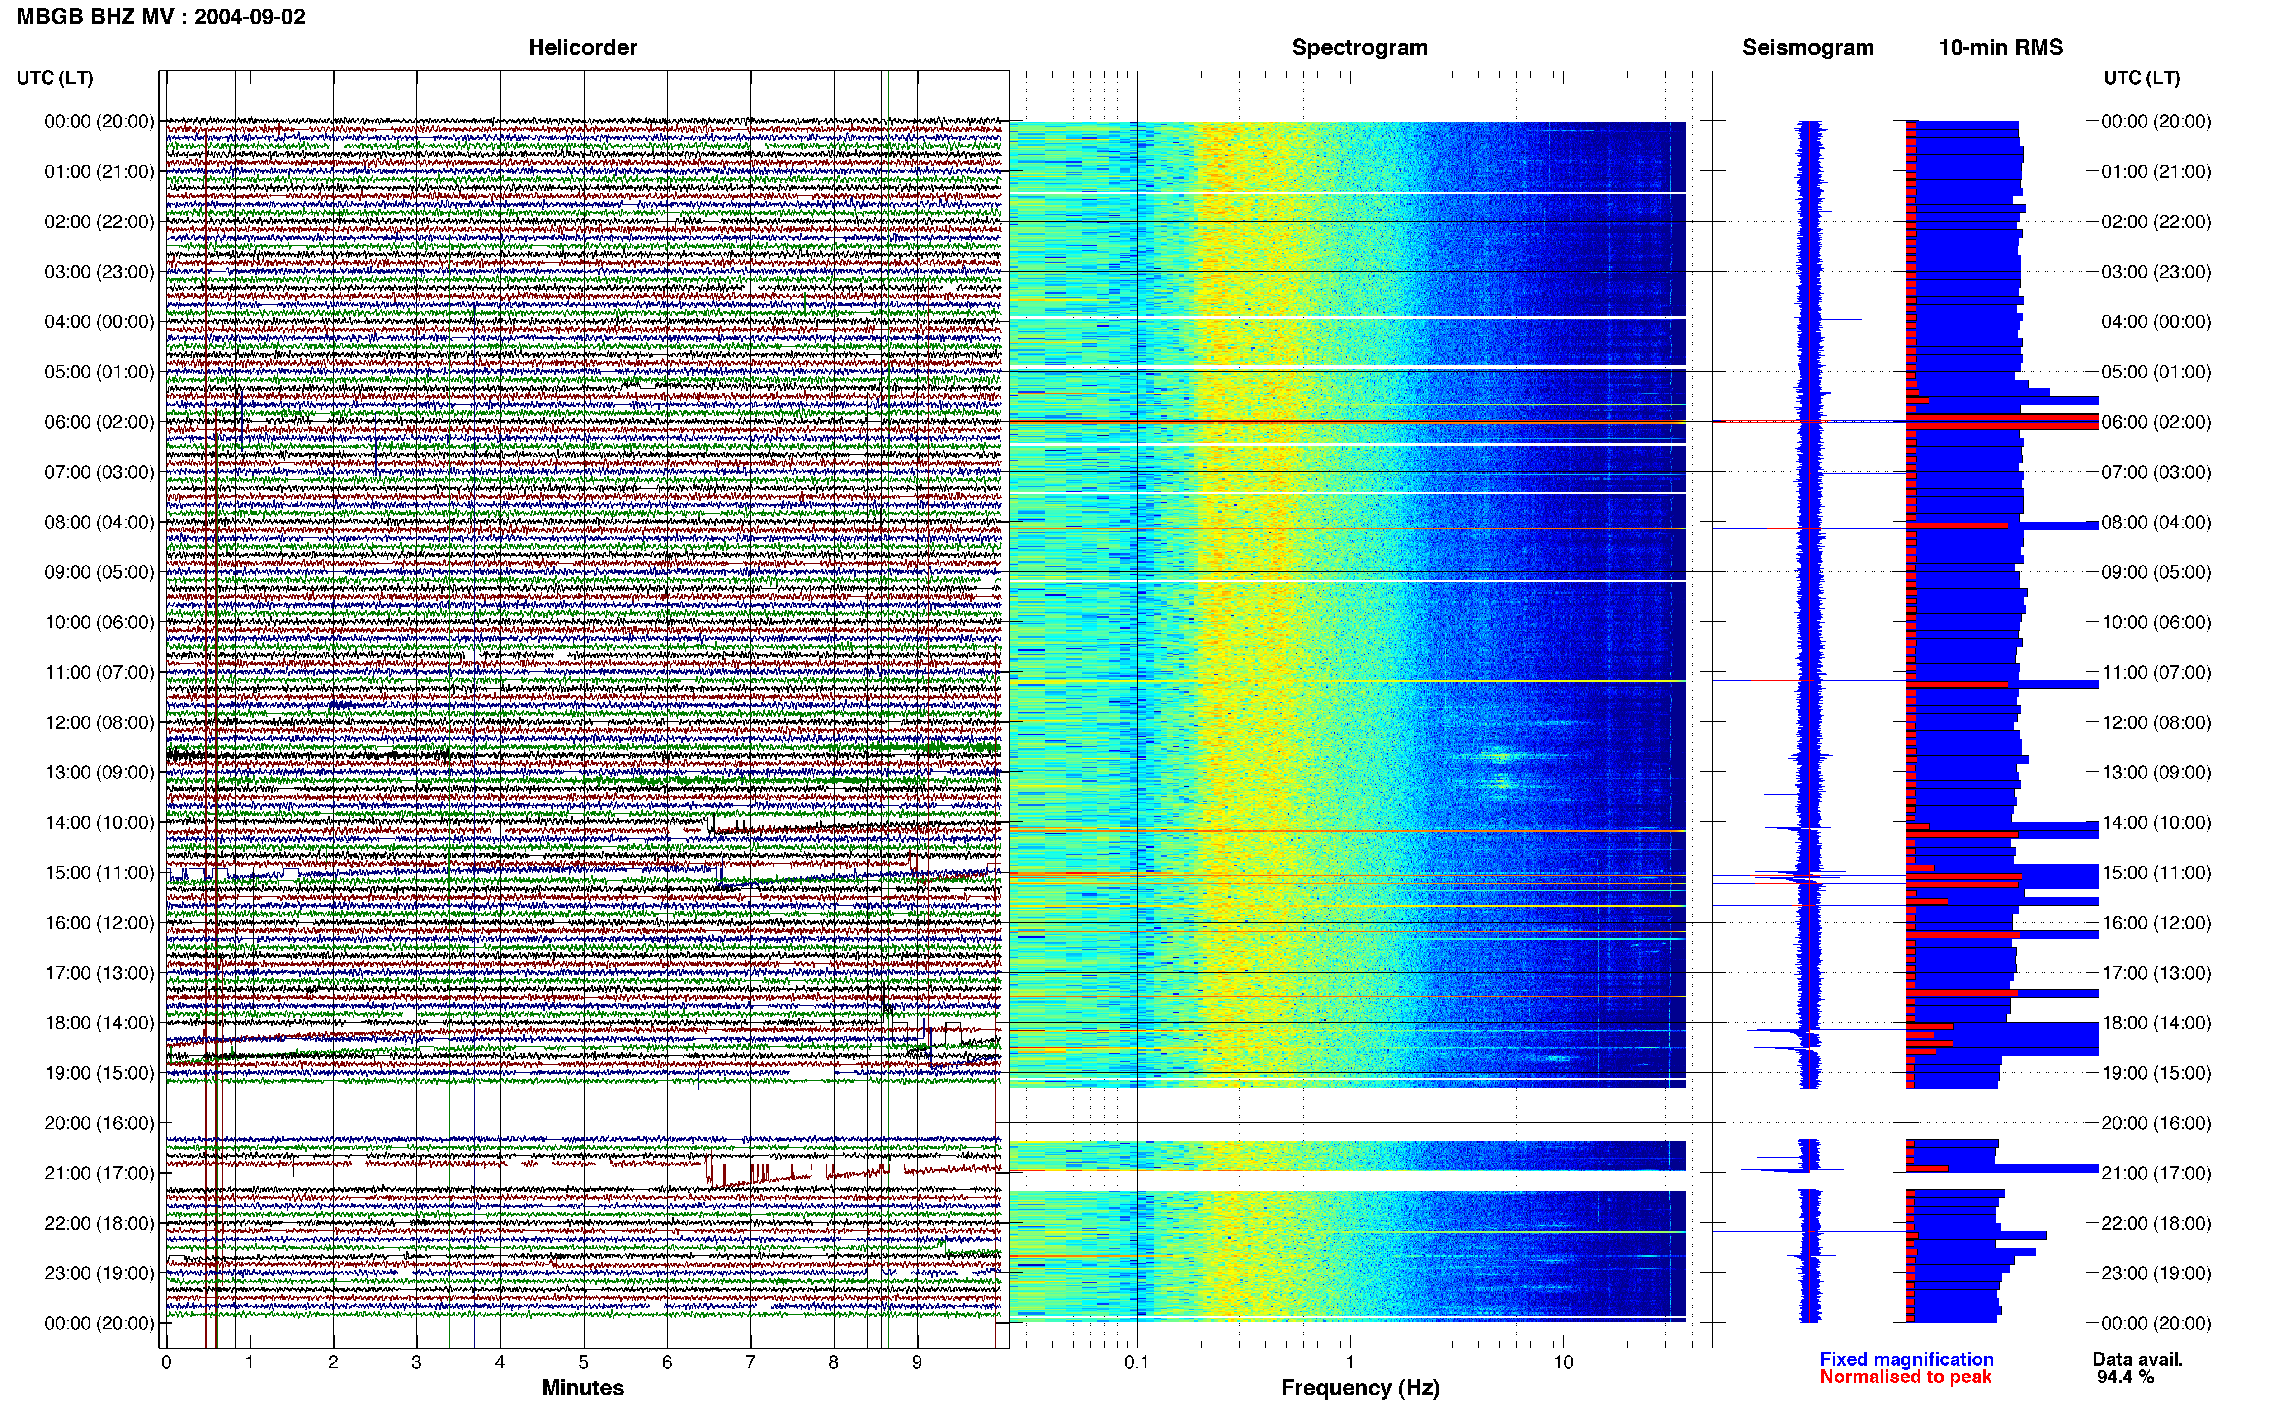Select the 'Helicorder' panel heading

coord(583,47)
